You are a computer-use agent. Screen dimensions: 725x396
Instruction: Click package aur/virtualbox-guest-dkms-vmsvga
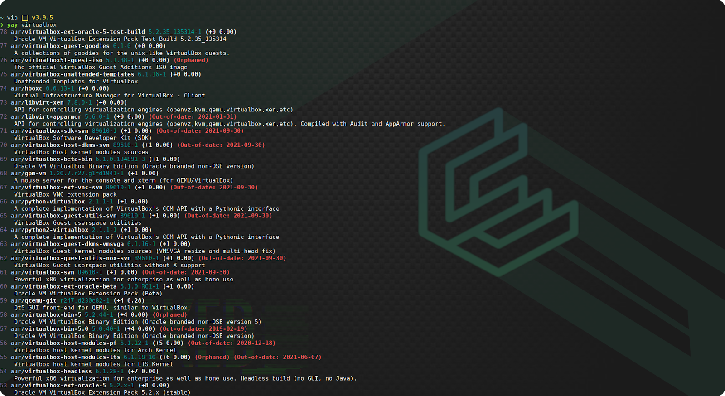point(67,244)
